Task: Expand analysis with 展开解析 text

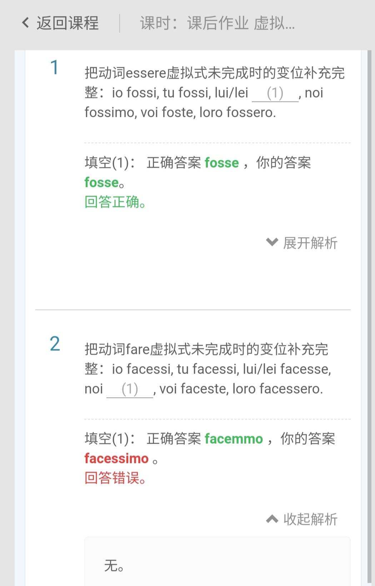Action: tap(310, 243)
